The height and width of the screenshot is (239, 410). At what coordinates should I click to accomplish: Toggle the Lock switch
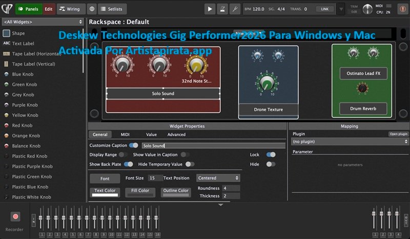pos(271,155)
